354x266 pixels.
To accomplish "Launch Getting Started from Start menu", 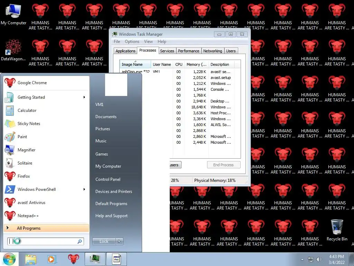I will pos(46,97).
